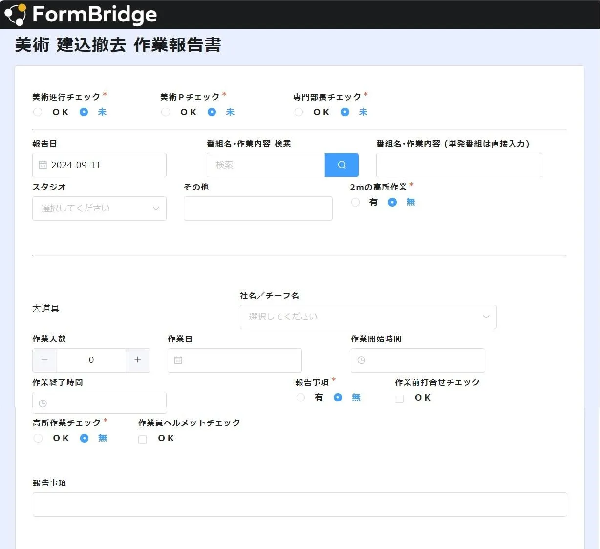Screen dimensions: 600x549
Task: Open the スタジオ dropdown
Action: (x=99, y=209)
